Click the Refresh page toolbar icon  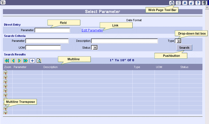pos(178,3)
